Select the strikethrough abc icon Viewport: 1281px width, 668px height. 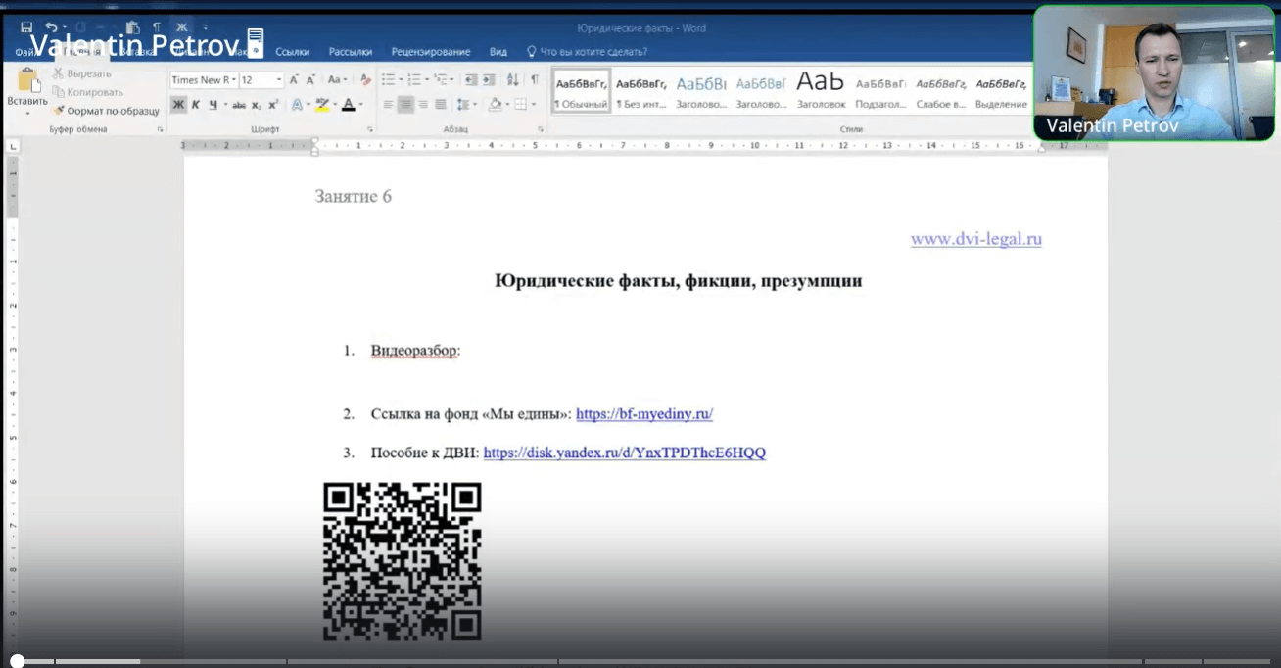[x=240, y=104]
